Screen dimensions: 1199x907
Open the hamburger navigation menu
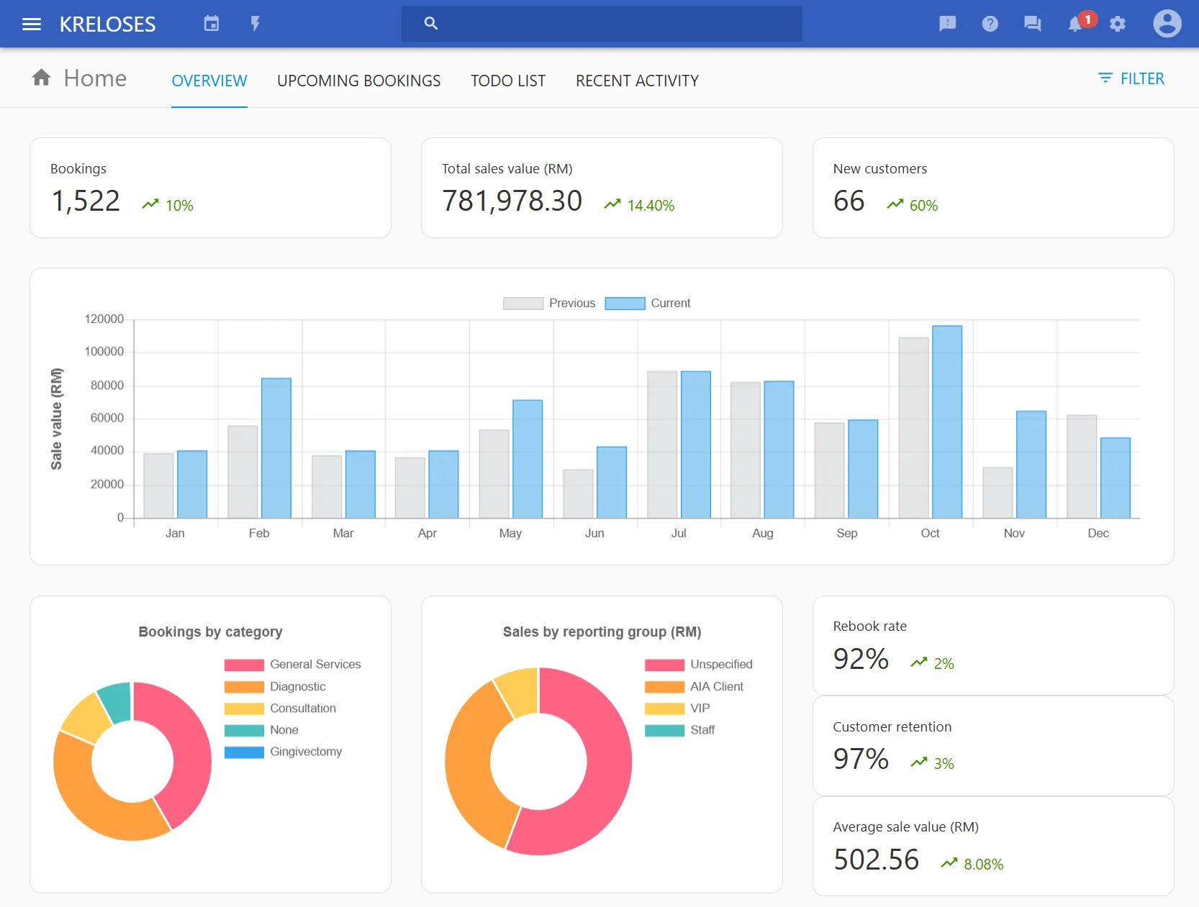pos(32,24)
